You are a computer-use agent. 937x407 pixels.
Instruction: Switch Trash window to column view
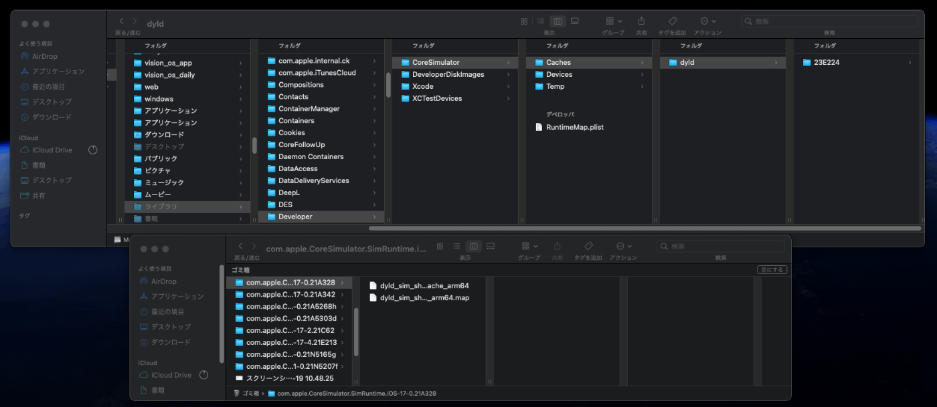(473, 247)
